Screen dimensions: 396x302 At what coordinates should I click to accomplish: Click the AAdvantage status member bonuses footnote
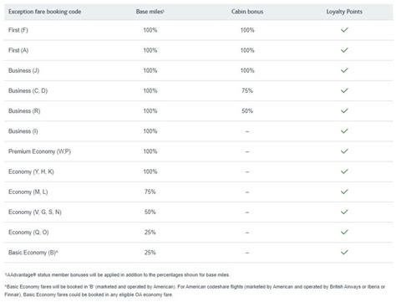[117, 275]
